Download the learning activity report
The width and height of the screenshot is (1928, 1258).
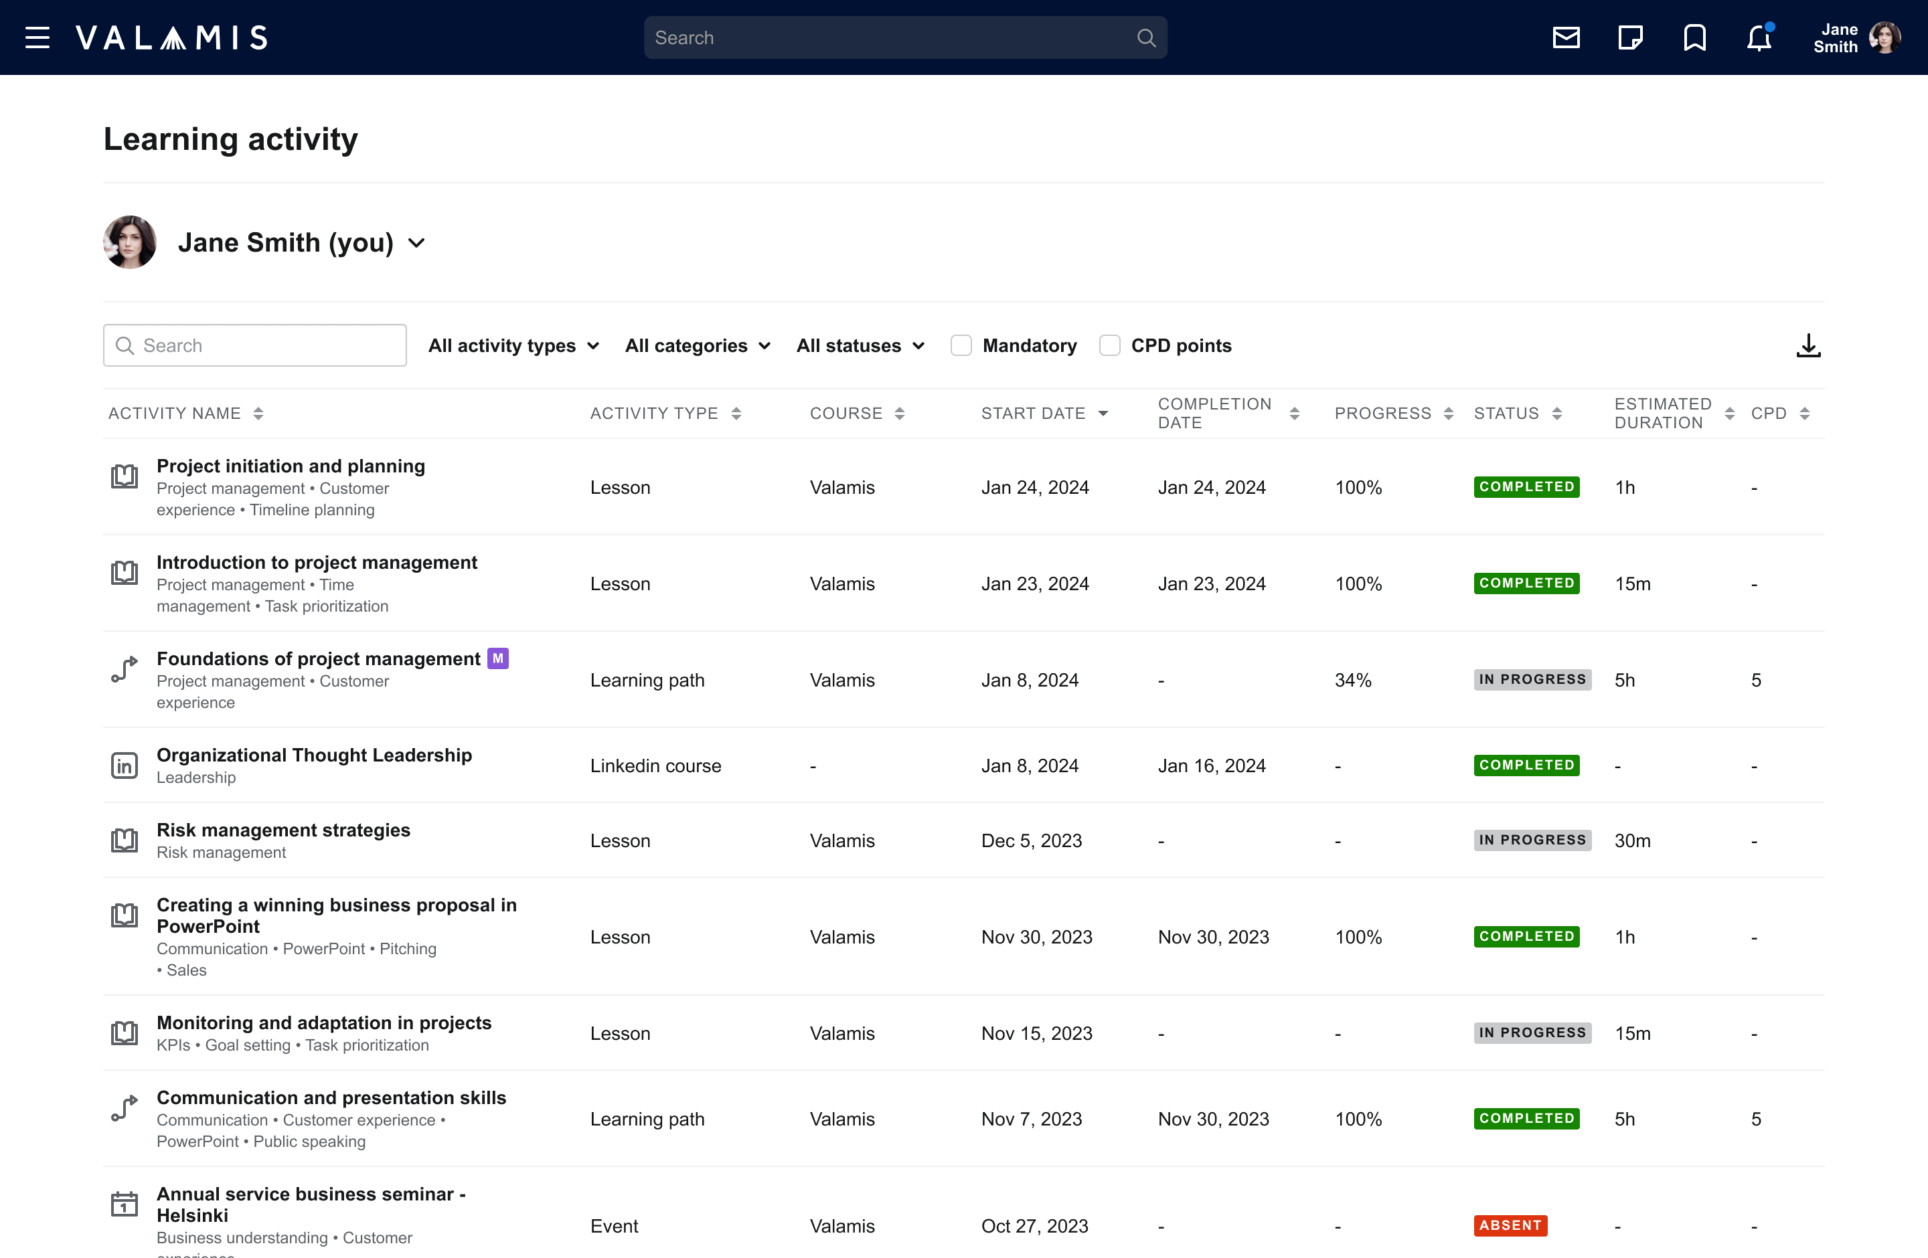pos(1808,346)
